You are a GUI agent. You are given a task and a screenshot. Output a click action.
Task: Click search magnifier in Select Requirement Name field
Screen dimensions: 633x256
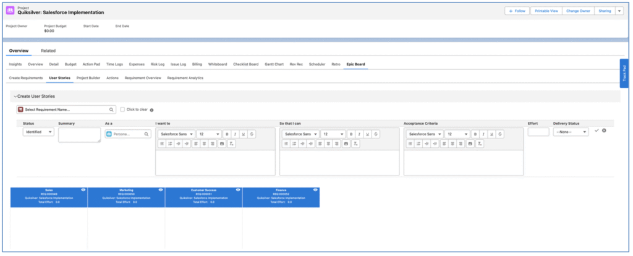click(x=111, y=109)
